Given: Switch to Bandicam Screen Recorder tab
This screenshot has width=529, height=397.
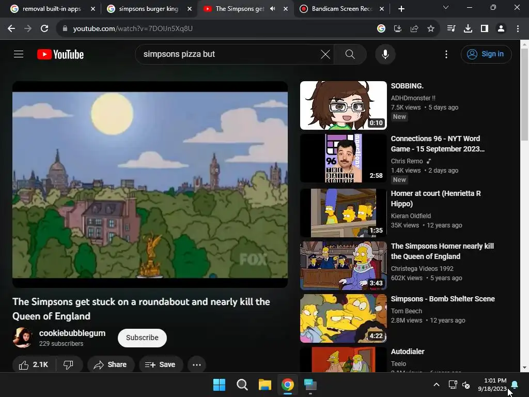Looking at the screenshot, I should (x=341, y=9).
